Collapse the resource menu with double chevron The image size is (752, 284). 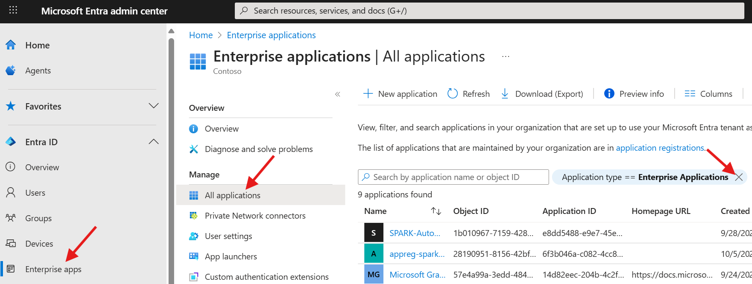338,94
